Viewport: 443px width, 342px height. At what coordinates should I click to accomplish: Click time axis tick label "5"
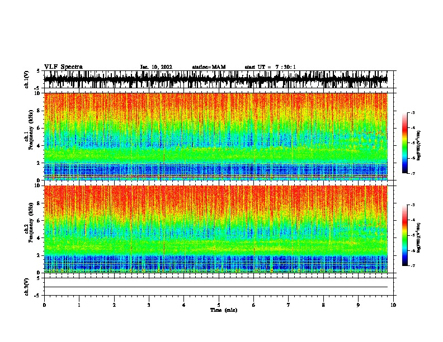[219, 305]
